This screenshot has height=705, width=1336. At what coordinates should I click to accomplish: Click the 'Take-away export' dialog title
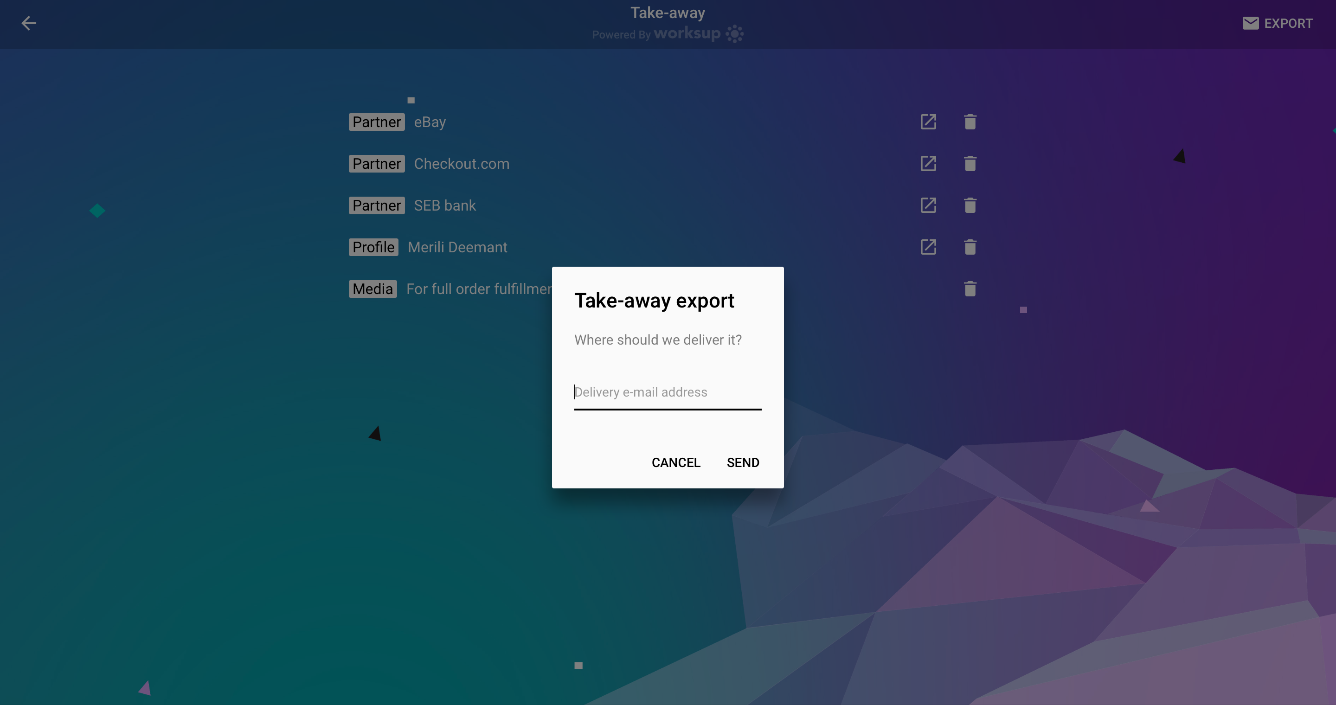coord(654,301)
